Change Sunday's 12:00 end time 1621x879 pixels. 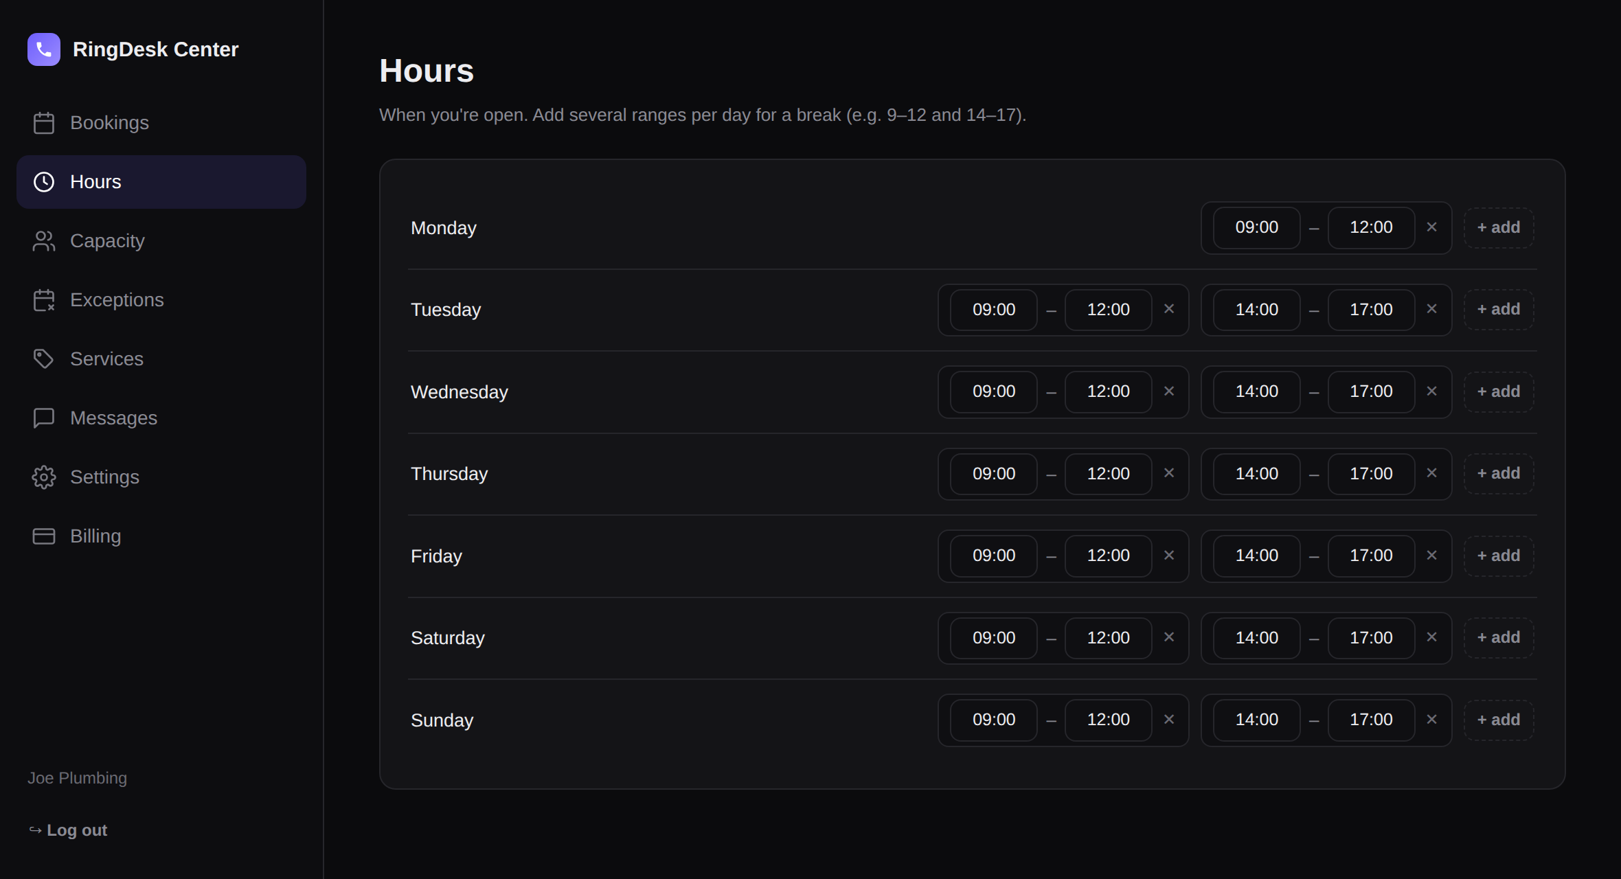tap(1109, 720)
